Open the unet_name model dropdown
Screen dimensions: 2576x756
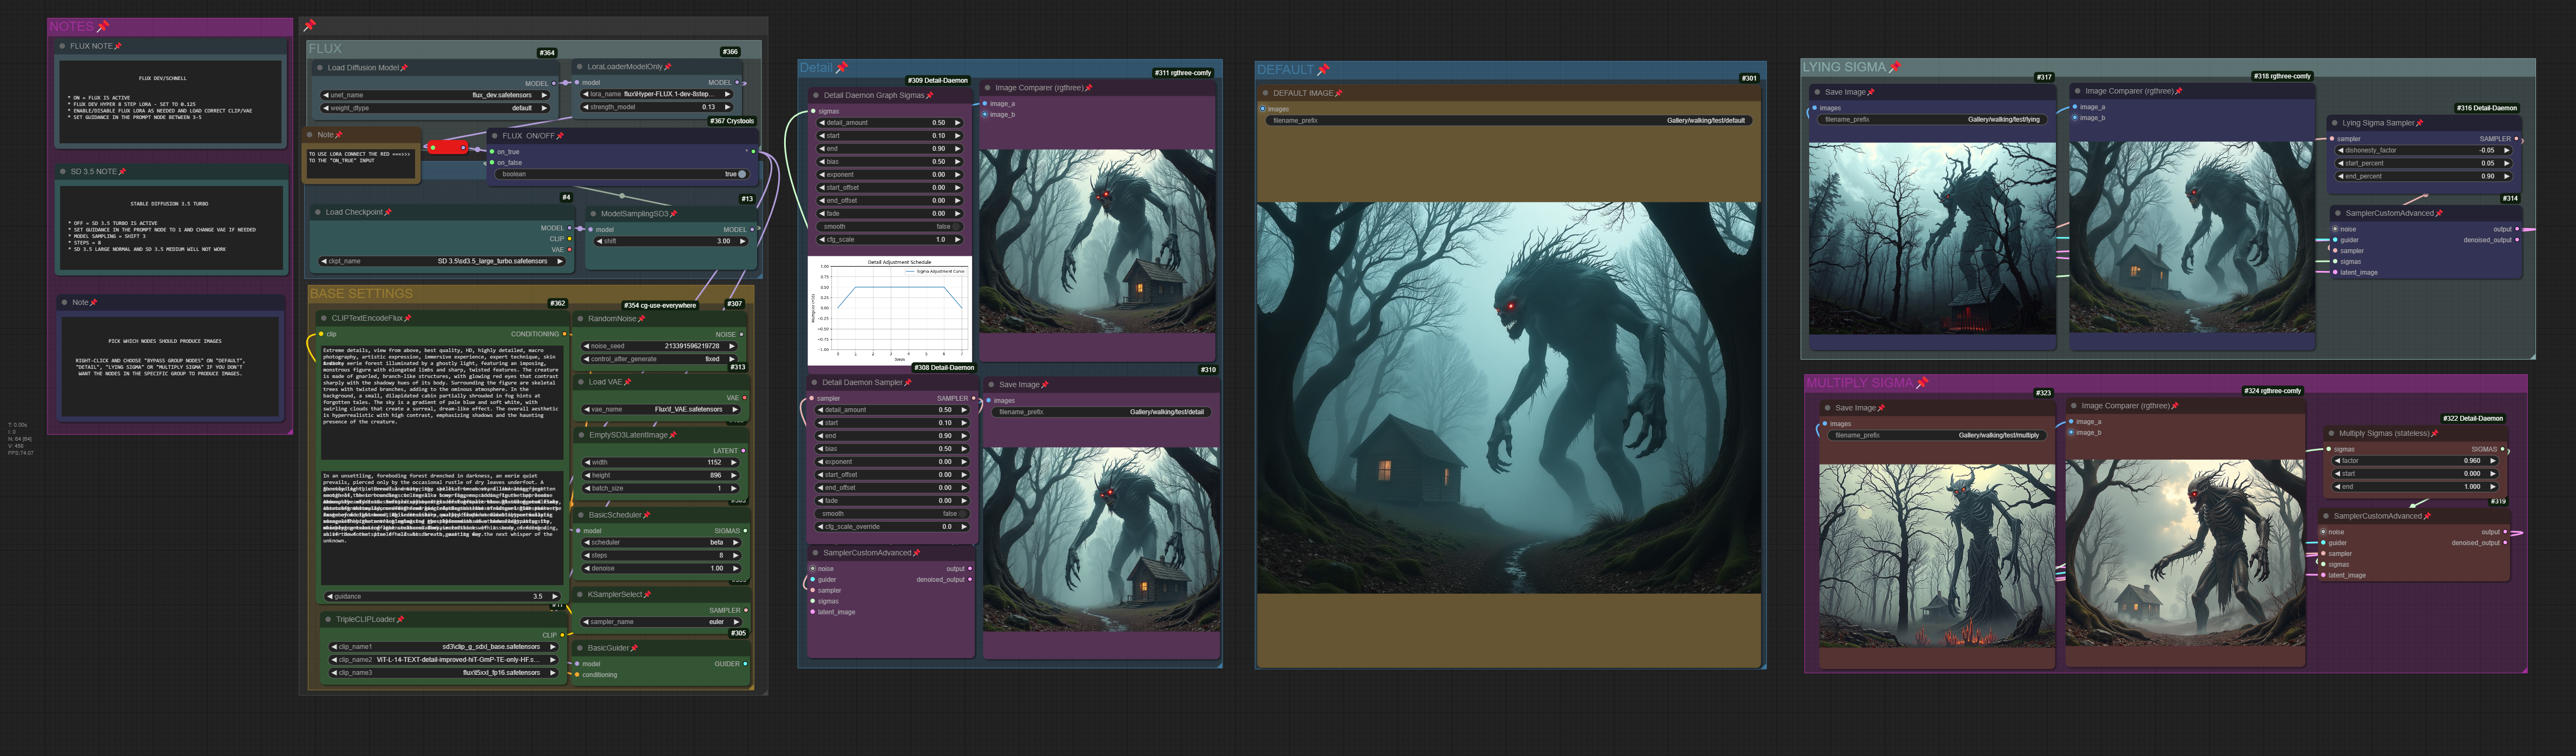pos(435,95)
